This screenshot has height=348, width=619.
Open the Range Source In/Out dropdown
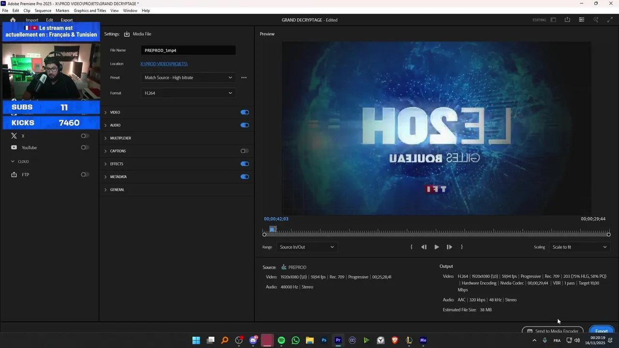(x=307, y=247)
